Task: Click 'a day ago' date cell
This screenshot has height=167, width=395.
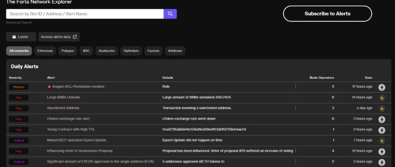Action: pos(364,108)
